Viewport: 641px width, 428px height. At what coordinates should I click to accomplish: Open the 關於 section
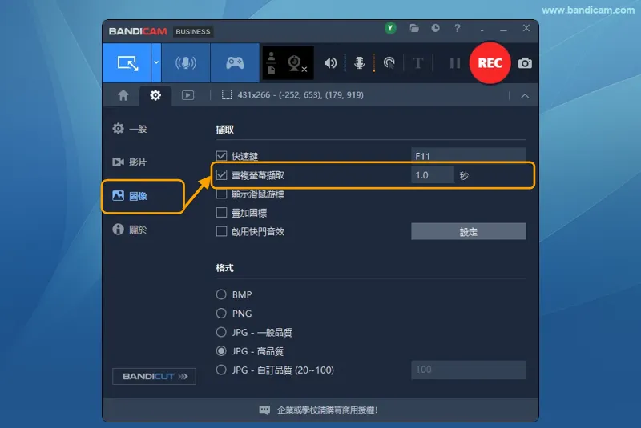(x=130, y=230)
